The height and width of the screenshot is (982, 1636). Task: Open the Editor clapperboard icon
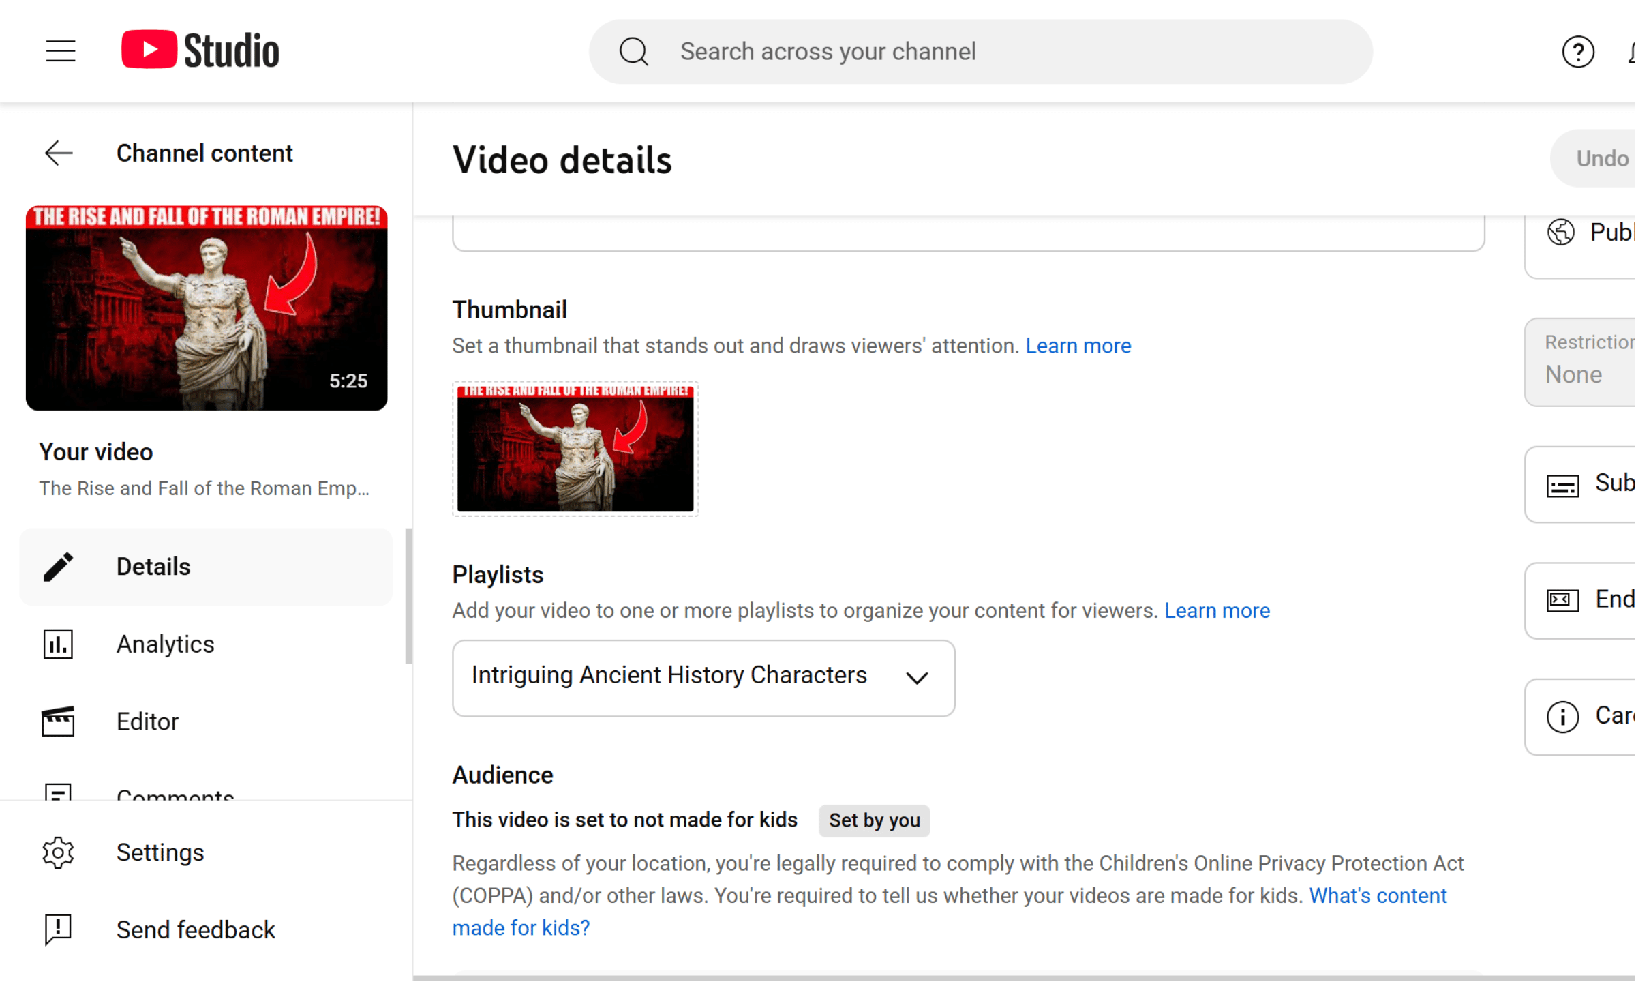(x=57, y=721)
